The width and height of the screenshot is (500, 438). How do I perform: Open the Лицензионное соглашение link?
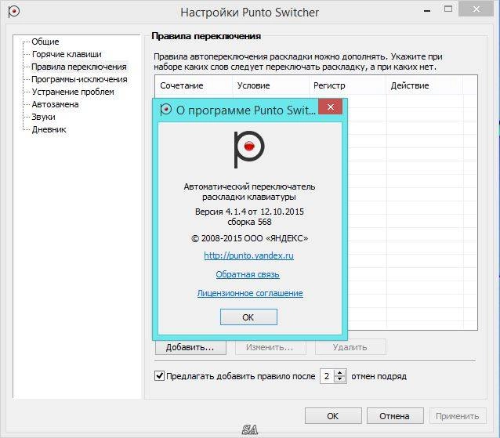click(x=250, y=293)
